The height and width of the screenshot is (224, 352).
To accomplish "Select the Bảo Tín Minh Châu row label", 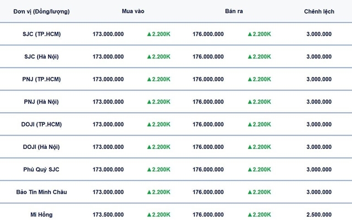I will pos(42,192).
